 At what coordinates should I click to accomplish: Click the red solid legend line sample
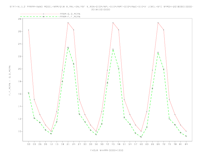[x=40, y=14]
